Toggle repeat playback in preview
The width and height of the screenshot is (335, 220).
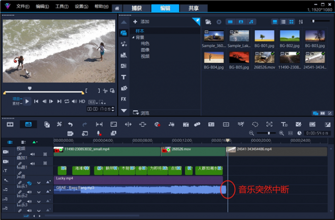[67, 101]
